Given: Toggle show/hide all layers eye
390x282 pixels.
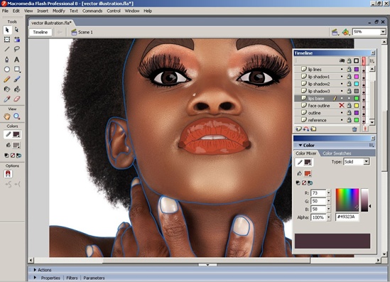Looking at the screenshot, I should point(342,60).
